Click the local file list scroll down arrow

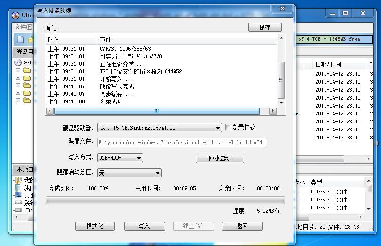tap(369, 209)
